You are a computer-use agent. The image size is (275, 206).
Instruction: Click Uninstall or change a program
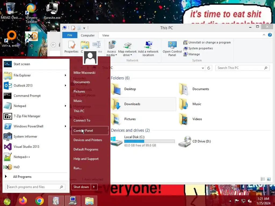click(x=207, y=42)
